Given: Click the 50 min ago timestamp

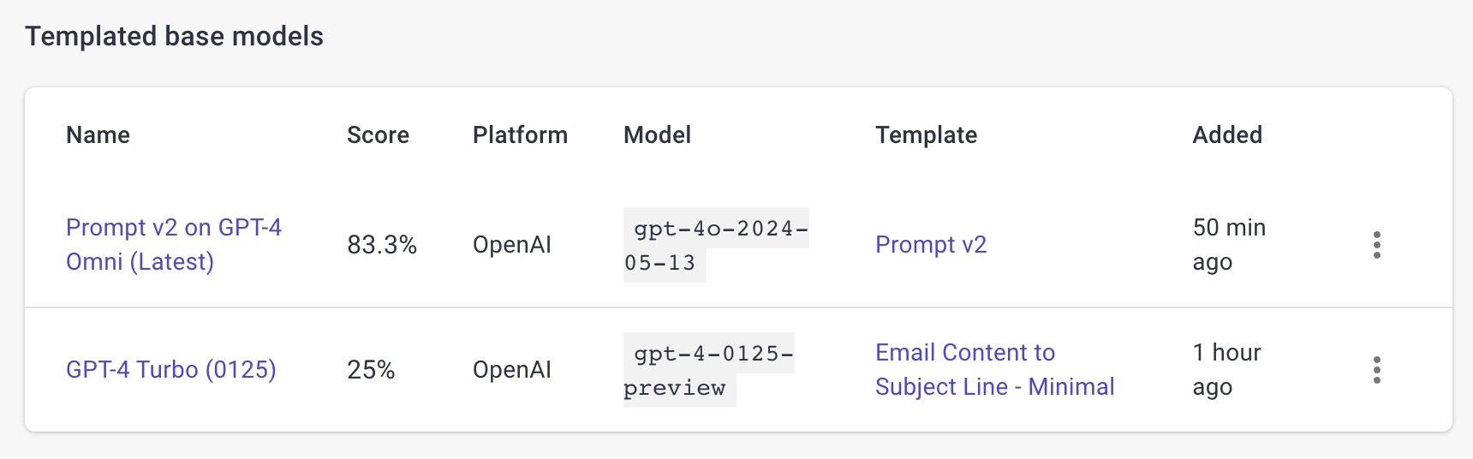Looking at the screenshot, I should pyautogui.click(x=1229, y=245).
